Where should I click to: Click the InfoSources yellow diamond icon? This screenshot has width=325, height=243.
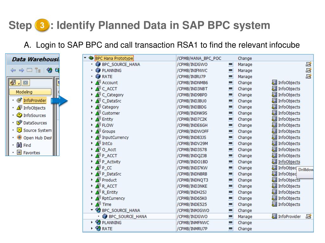[19, 115]
